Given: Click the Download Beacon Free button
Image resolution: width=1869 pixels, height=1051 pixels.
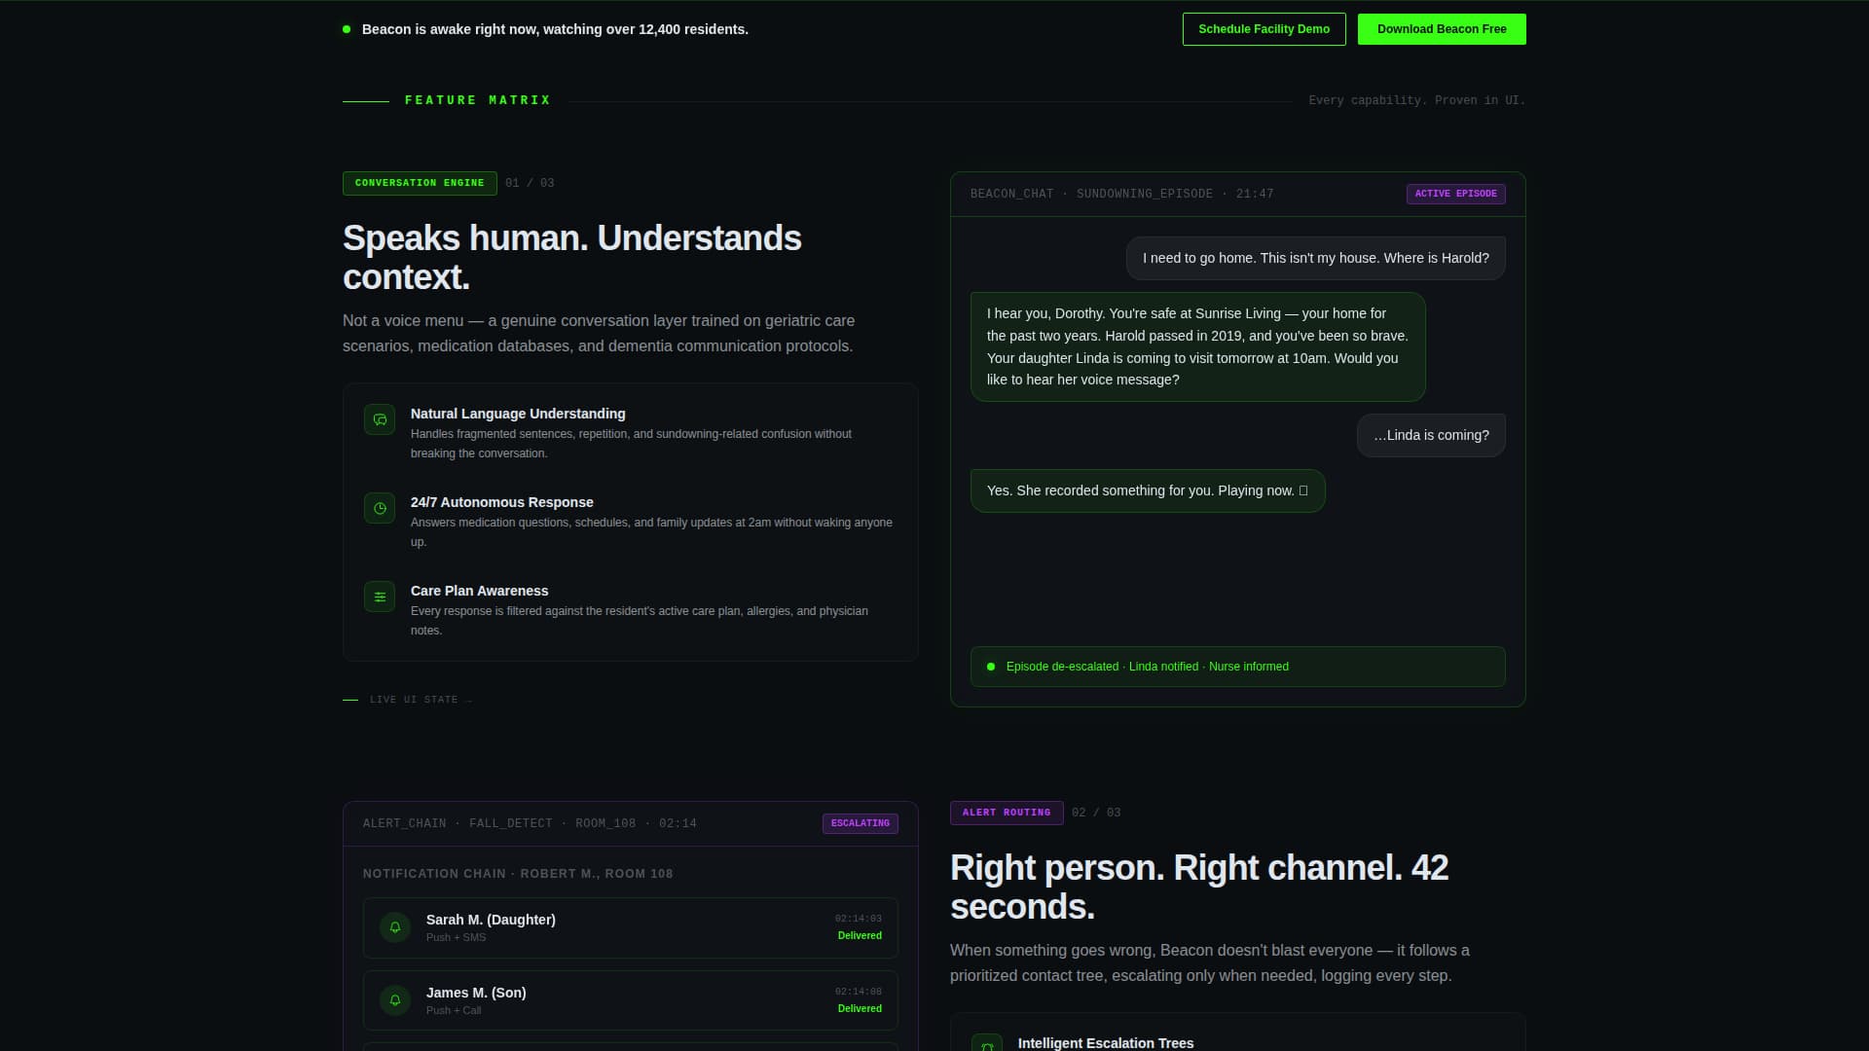Looking at the screenshot, I should 1442,29.
